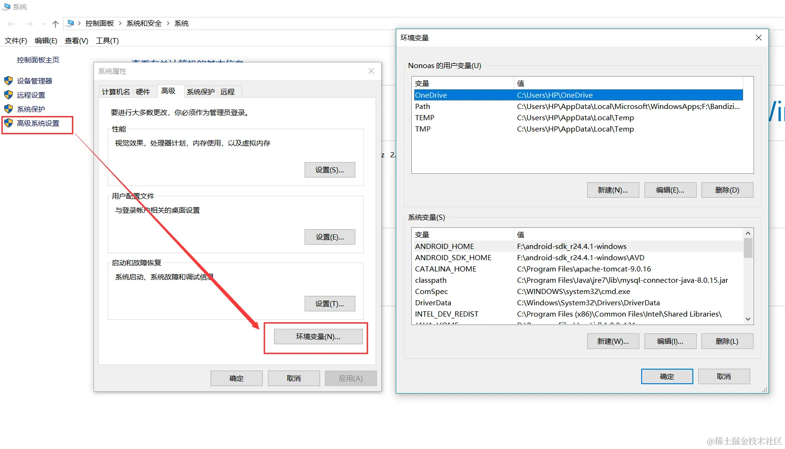Click 确定 in 系统属性 dialog
This screenshot has width=785, height=449.
(x=236, y=378)
